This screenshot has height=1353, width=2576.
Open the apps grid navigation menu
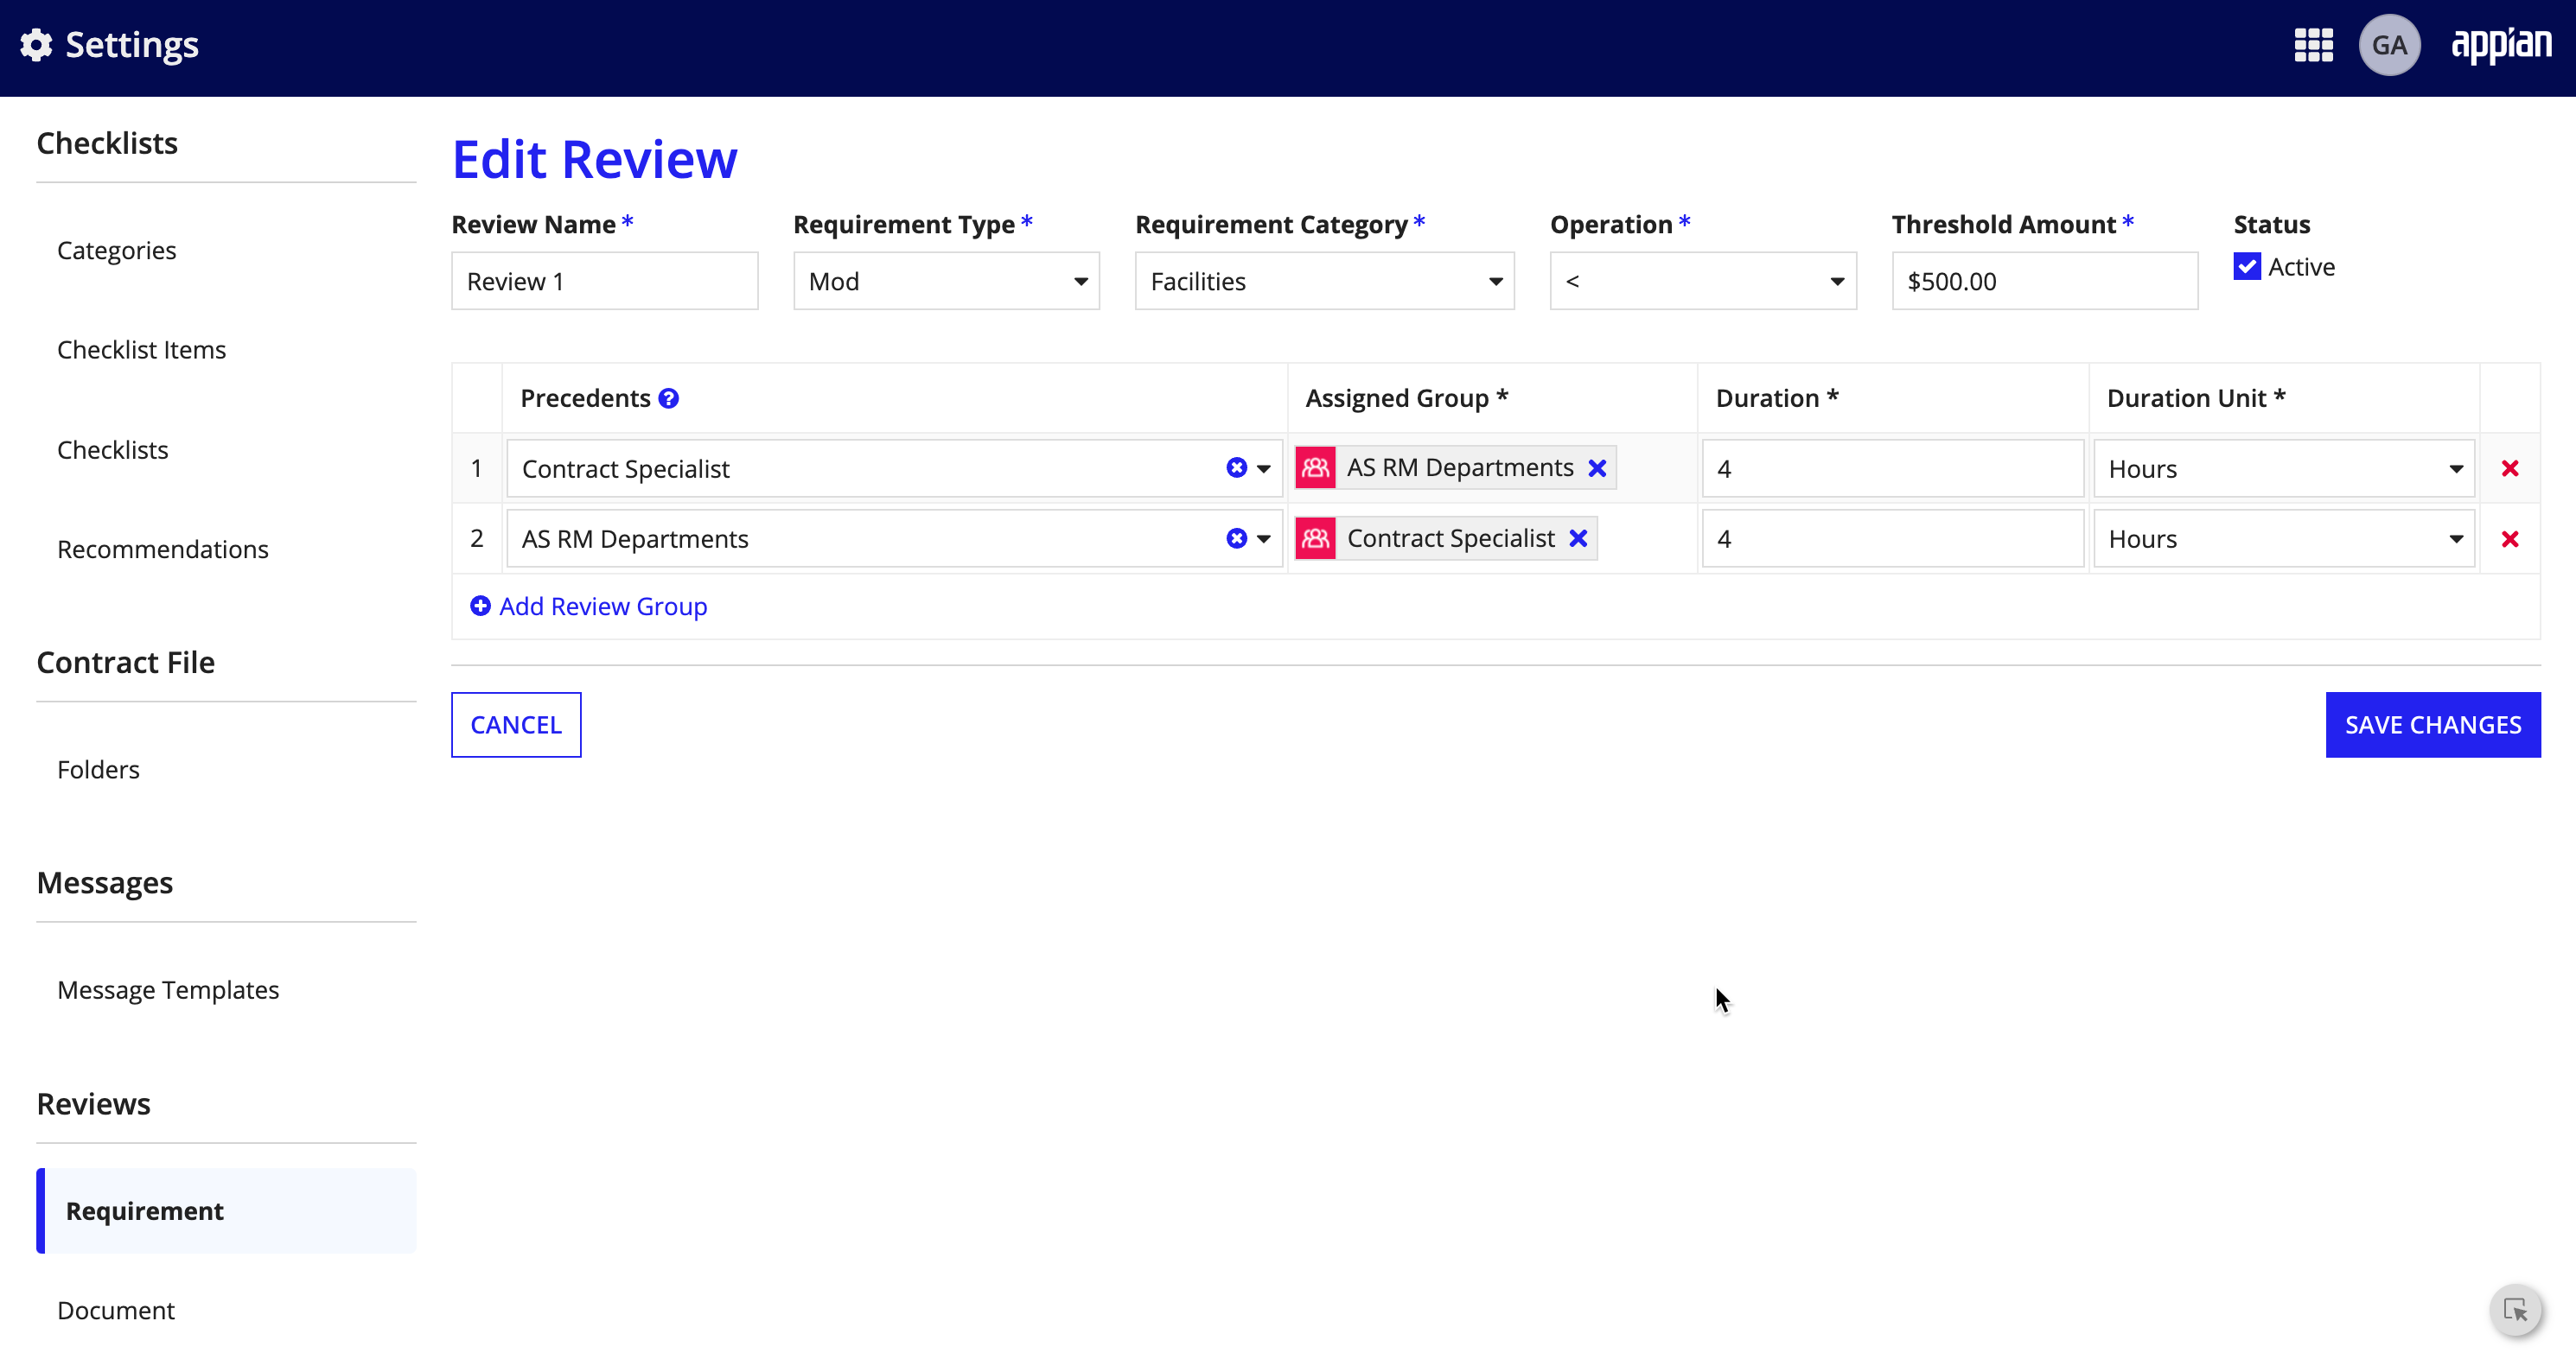(x=2313, y=45)
